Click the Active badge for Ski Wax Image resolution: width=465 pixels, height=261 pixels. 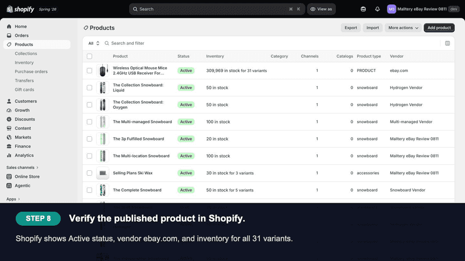tap(186, 173)
